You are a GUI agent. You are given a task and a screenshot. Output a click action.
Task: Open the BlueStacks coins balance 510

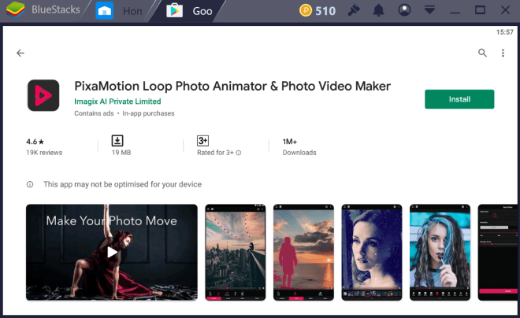(x=318, y=10)
